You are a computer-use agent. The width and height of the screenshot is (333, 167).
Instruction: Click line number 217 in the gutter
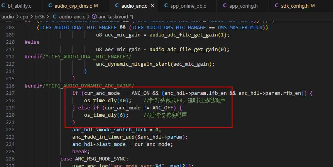click(10, 93)
